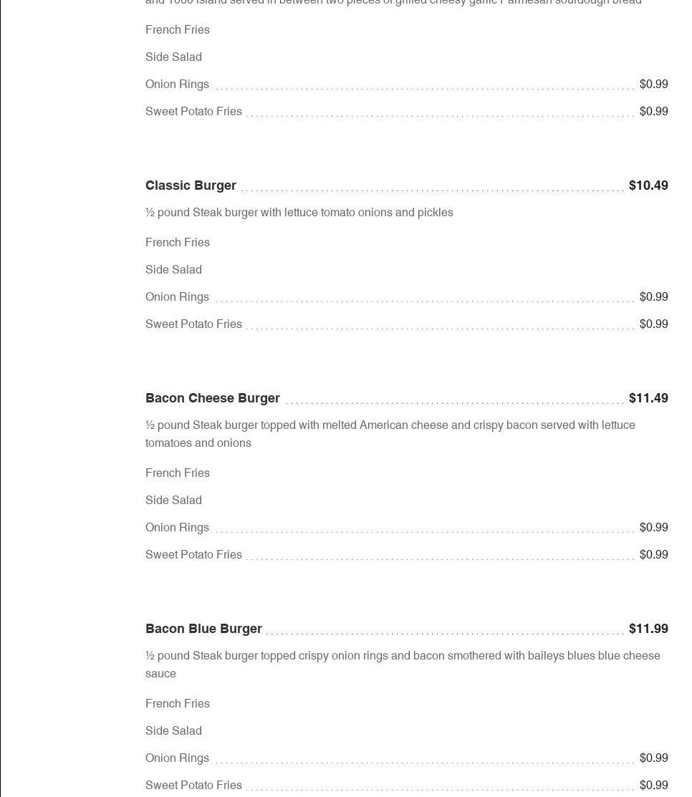This screenshot has height=797, width=692.
Task: Choose Side Salad for Bacon Cheese Burger
Action: click(173, 501)
